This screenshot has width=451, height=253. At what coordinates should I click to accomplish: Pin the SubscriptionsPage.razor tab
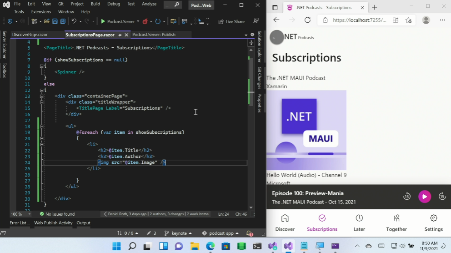tap(120, 35)
